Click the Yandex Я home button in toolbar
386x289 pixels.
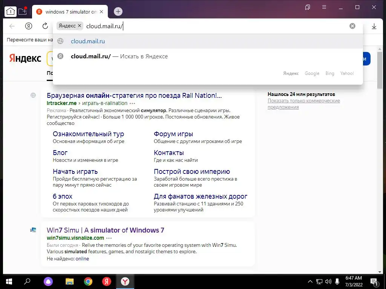click(29, 26)
